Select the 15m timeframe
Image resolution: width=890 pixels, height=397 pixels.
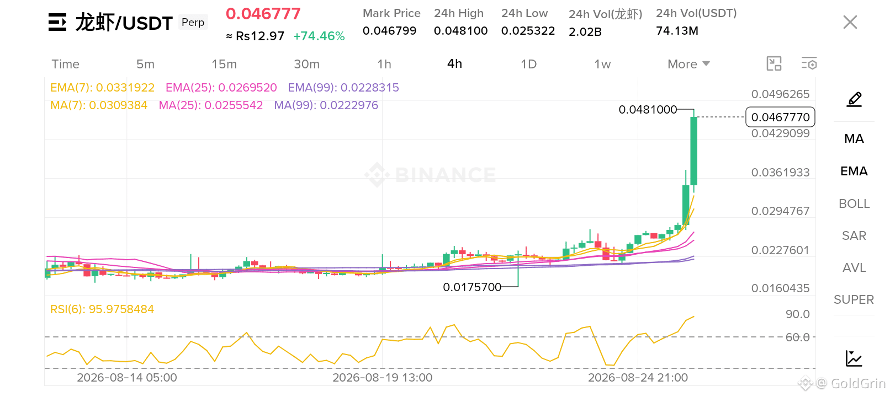(x=224, y=64)
